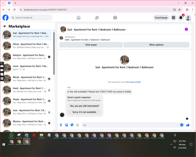The image size is (196, 157).
Task: Open the Hasti - Apartment For Rent chat
Action: [26, 90]
